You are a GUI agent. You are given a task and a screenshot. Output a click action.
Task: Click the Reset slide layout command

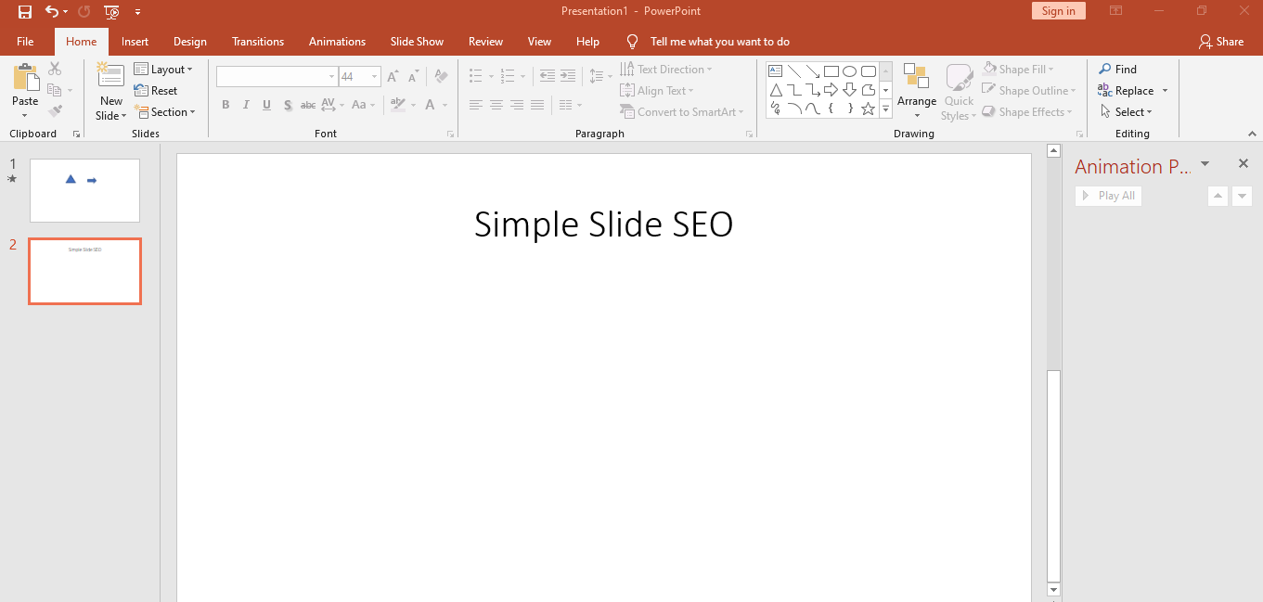159,90
